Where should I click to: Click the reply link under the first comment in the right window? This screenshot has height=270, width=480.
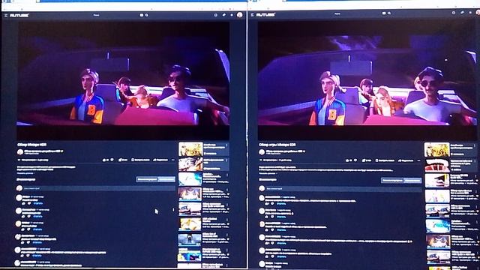point(281,204)
